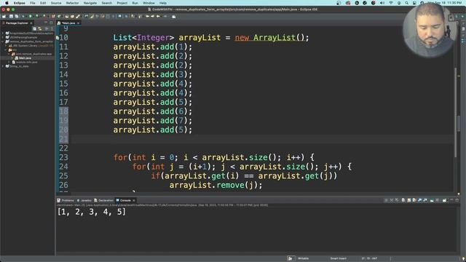Open the Run menu
This screenshot has height=262, width=466.
click(135, 3)
